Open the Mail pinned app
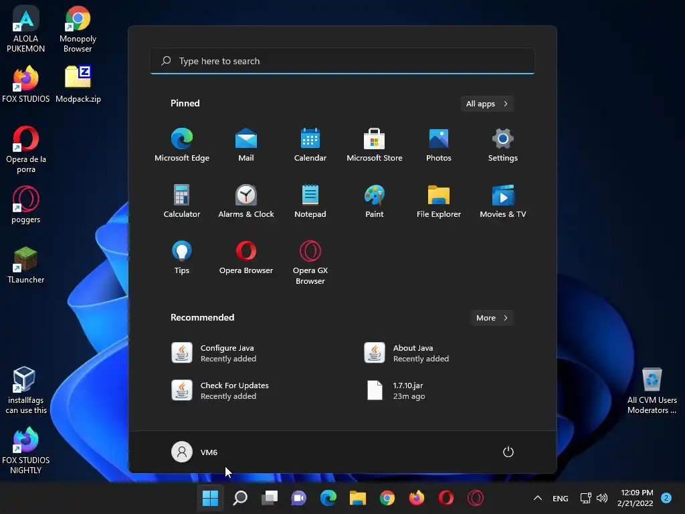This screenshot has height=514, width=685. click(246, 145)
